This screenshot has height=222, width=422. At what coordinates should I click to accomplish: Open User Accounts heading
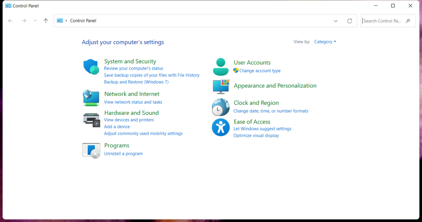(x=252, y=63)
